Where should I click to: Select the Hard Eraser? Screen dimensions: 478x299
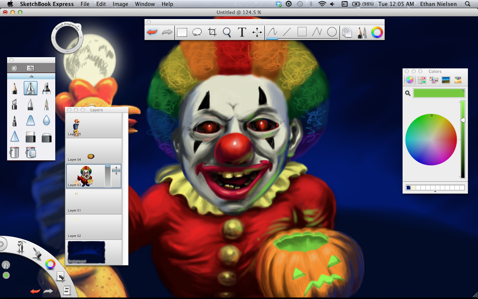(x=30, y=137)
